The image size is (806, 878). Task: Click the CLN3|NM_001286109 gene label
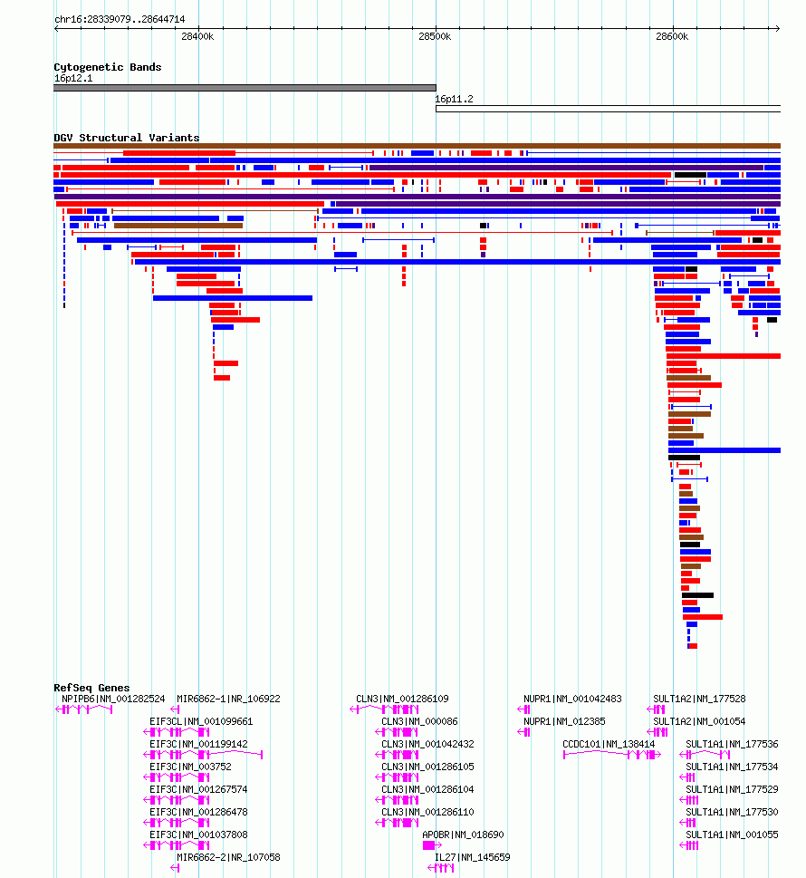click(402, 699)
